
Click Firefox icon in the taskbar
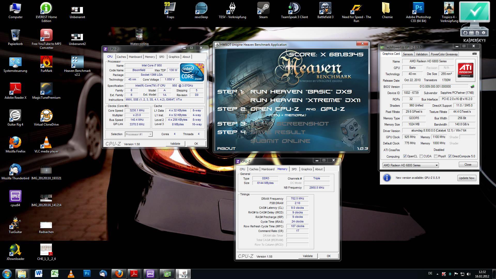[x=119, y=274]
